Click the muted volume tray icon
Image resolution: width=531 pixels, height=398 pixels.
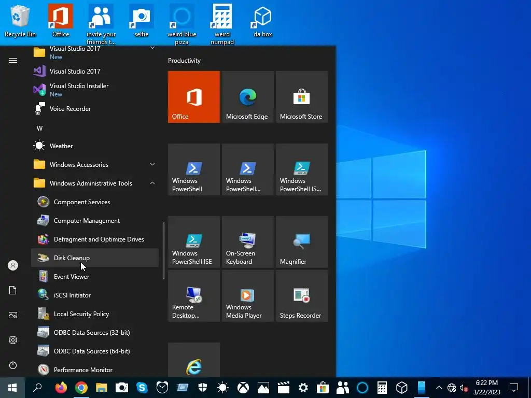pos(464,388)
